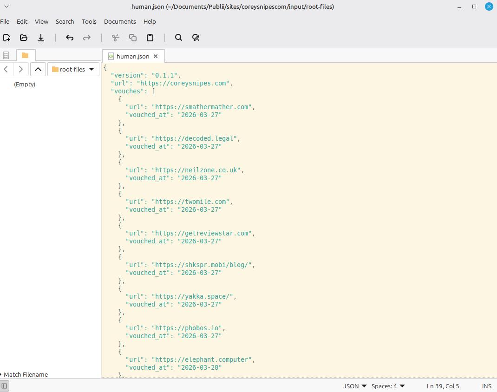The width and height of the screenshot is (497, 392).
Task: Create a new document from toolbar
Action: [7, 38]
